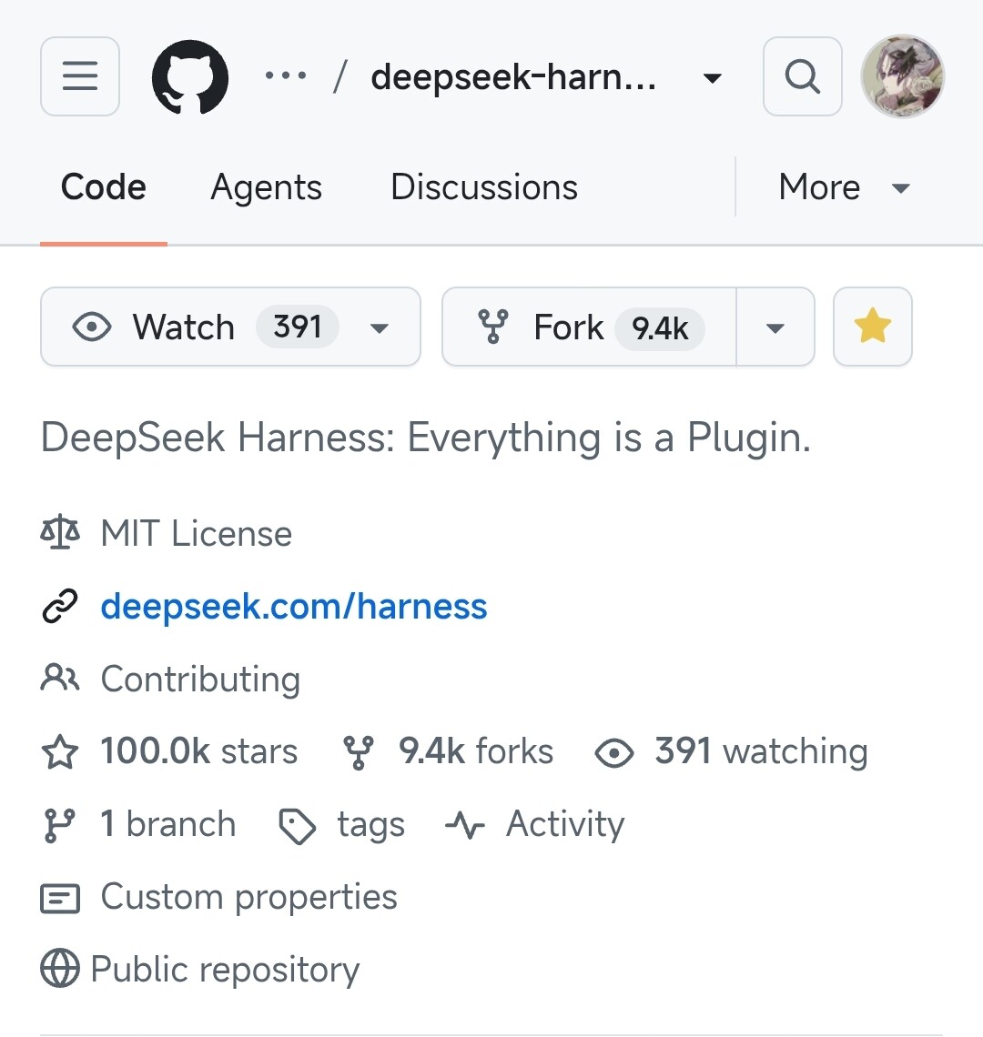Unstar the repository with yellow star

873,327
